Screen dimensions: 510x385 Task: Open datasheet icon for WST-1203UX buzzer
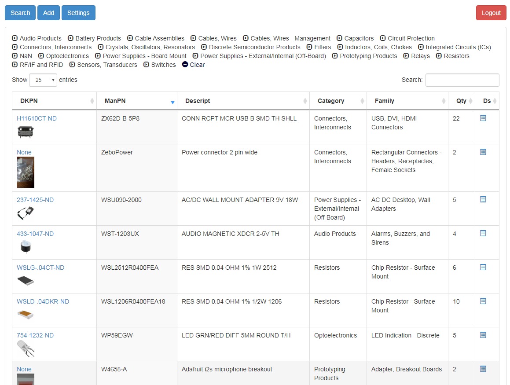[483, 234]
